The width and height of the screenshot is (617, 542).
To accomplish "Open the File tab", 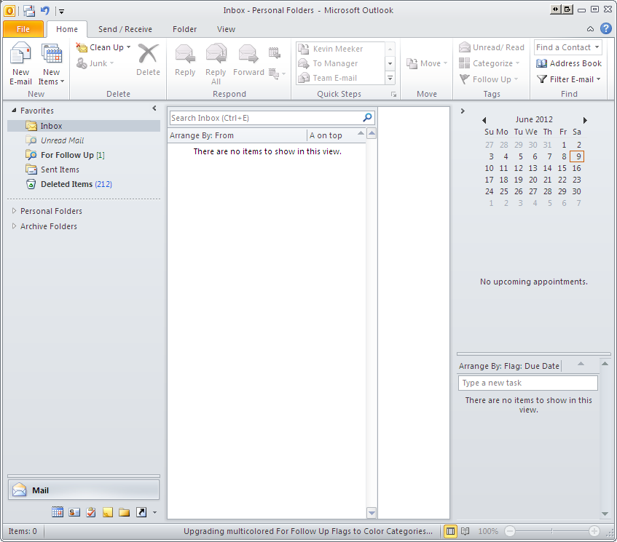I will point(23,29).
